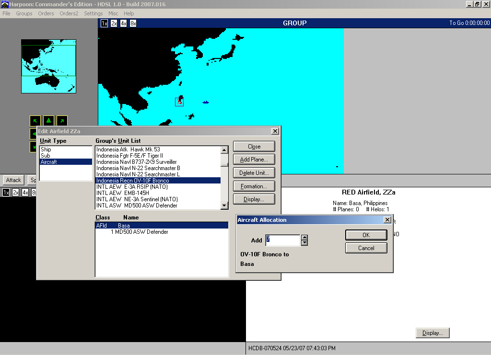Set Group map zoom to 8x

[x=133, y=23]
